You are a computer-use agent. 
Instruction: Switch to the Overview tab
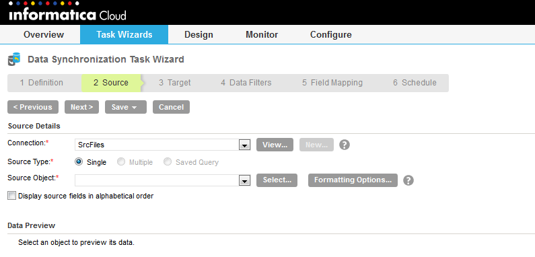click(44, 34)
